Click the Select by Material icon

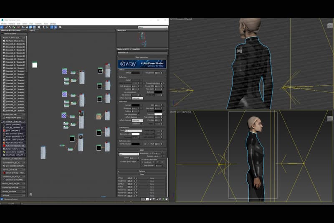click(60, 27)
